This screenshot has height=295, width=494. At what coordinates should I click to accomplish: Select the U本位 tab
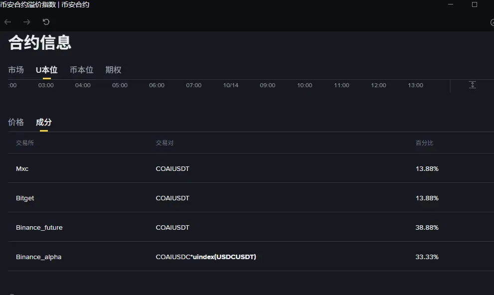46,70
